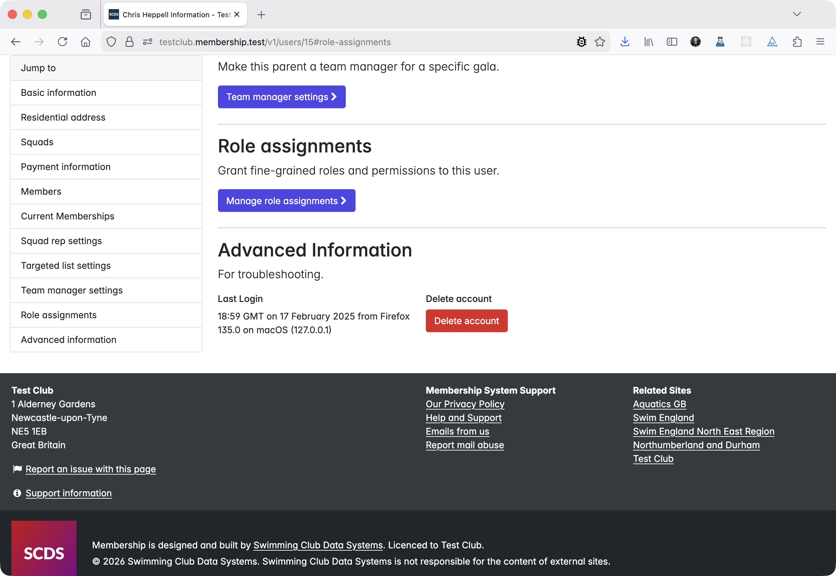
Task: Open the tab container history control
Action: [86, 14]
